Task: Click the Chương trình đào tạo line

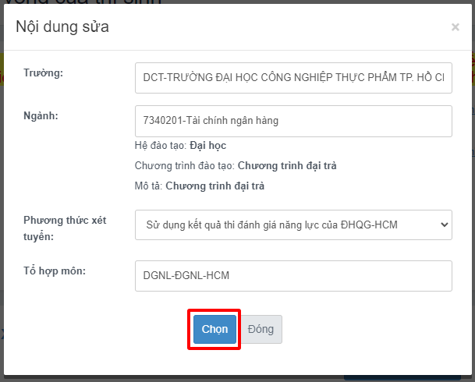Action: pos(236,166)
